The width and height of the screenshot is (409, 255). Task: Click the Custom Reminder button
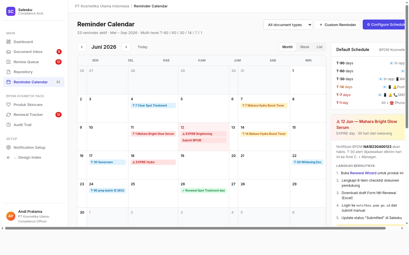pyautogui.click(x=337, y=25)
